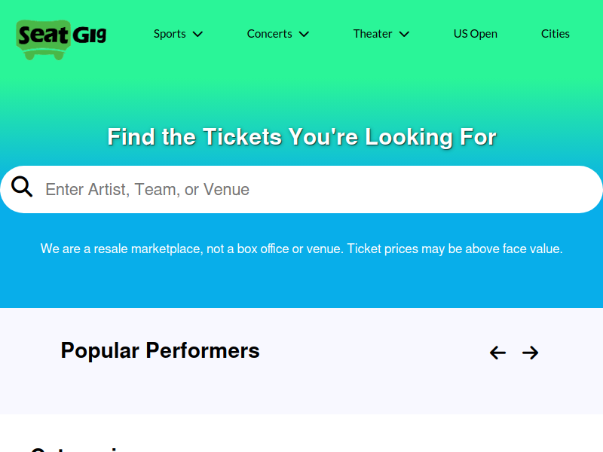Open the US Open link

point(476,34)
